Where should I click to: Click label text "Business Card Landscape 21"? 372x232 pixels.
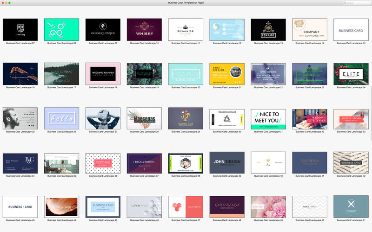(227, 87)
